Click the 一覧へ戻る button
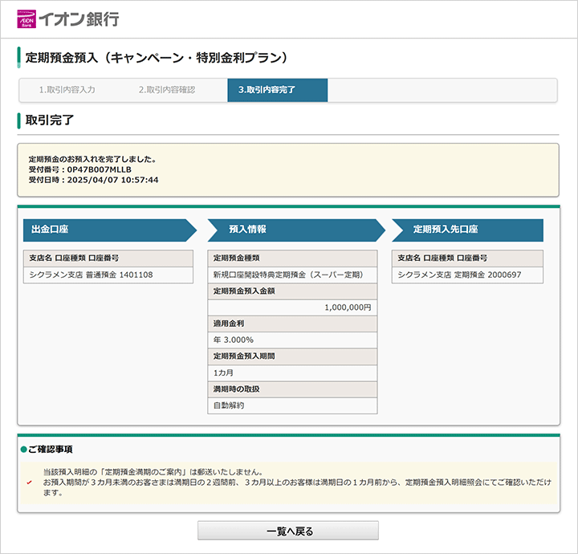This screenshot has width=578, height=554. [x=288, y=531]
